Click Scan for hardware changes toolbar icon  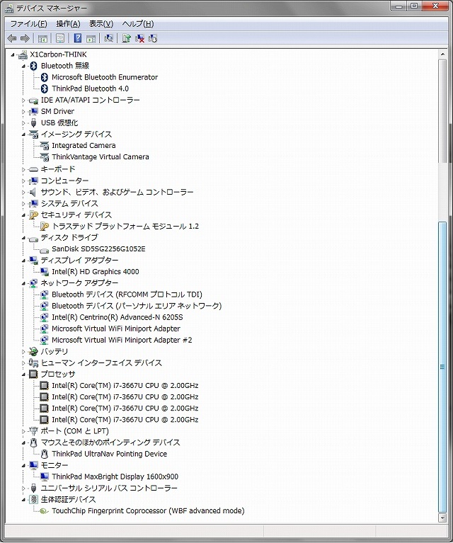tap(109, 38)
